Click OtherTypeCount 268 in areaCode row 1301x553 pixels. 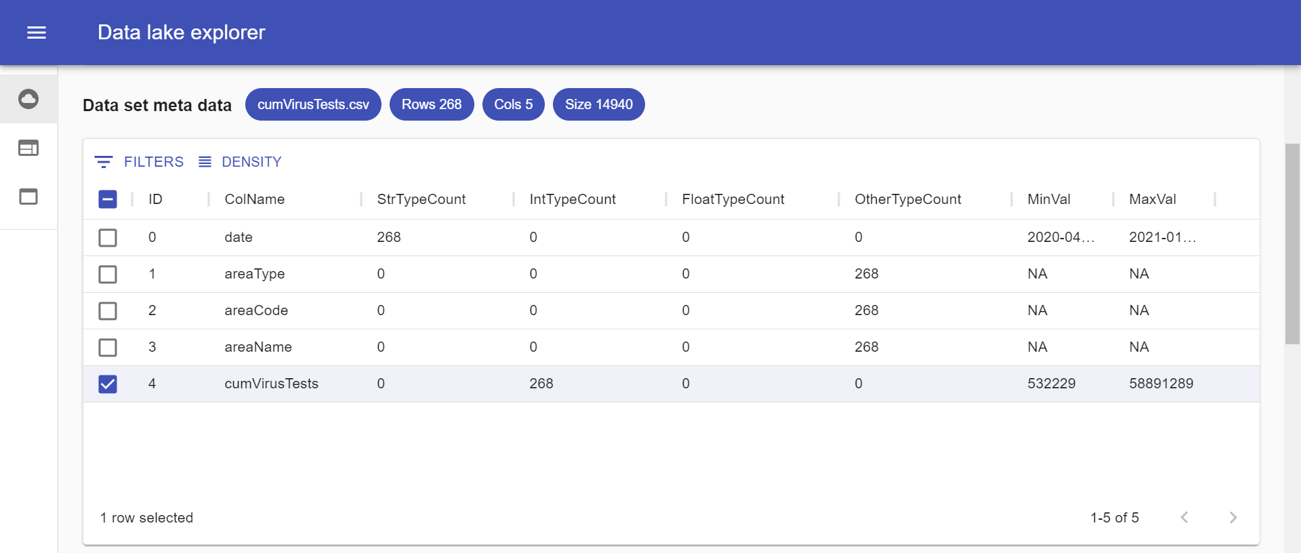tap(867, 310)
